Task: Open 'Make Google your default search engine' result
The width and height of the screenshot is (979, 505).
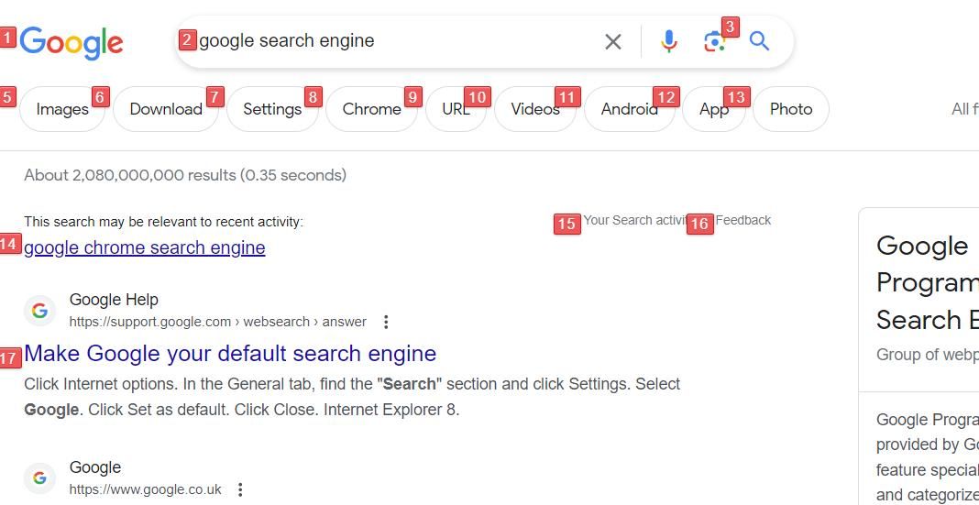Action: point(230,353)
